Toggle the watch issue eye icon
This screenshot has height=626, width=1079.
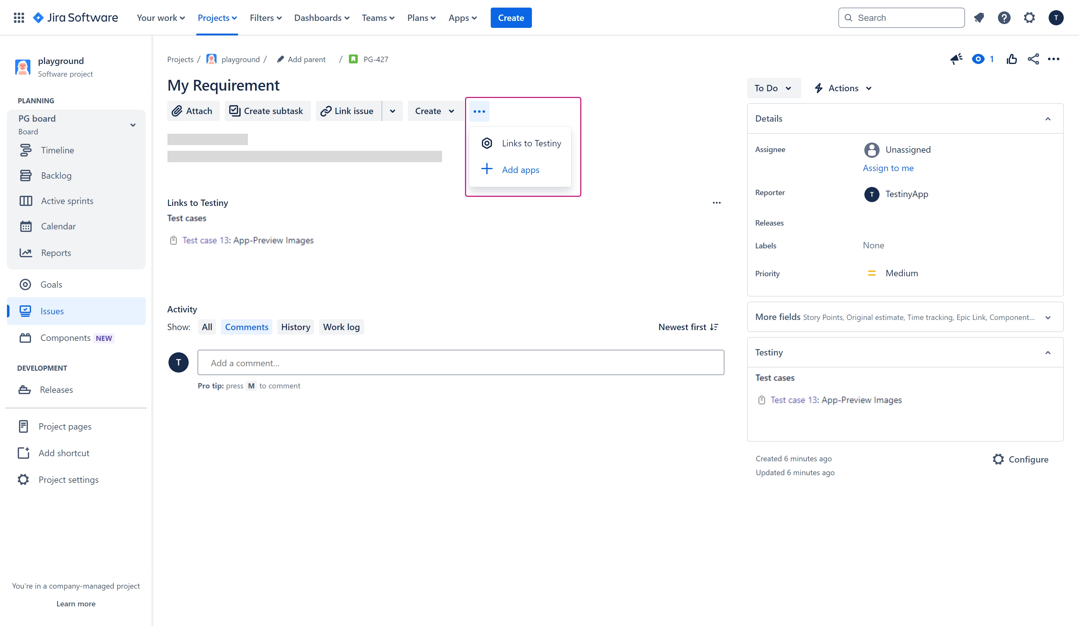point(978,59)
